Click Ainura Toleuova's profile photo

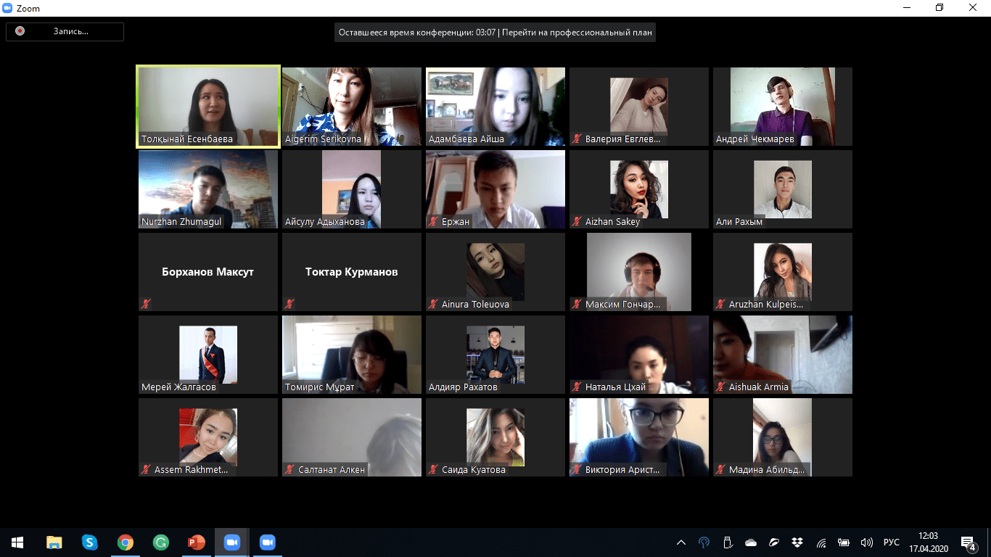point(495,272)
